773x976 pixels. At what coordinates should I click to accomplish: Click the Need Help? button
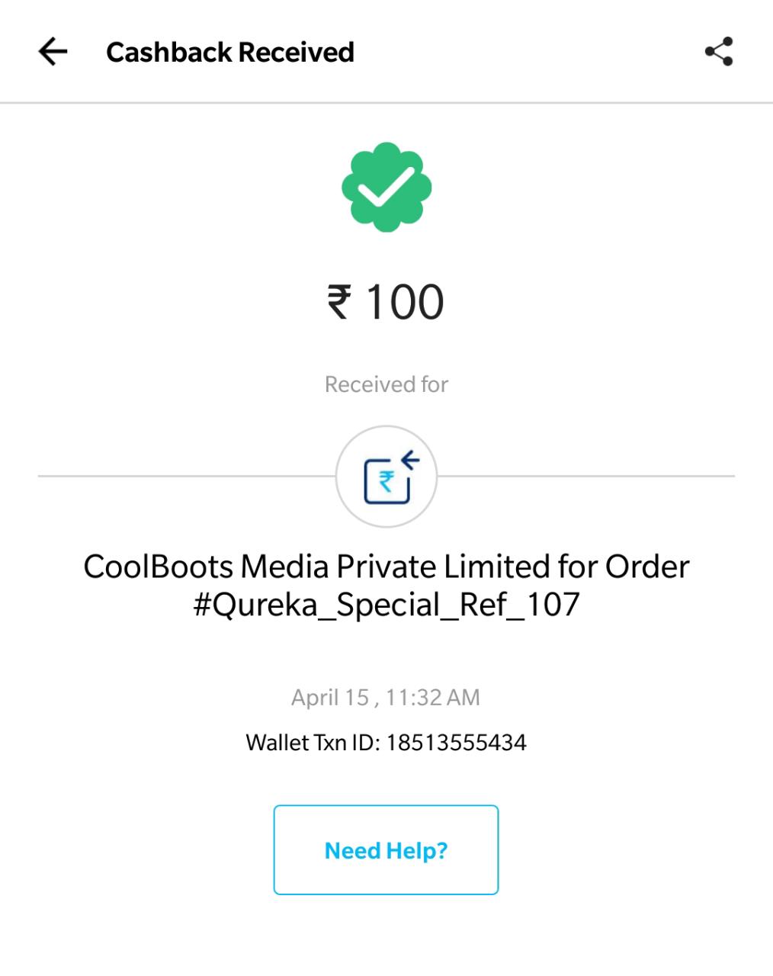coord(386,849)
